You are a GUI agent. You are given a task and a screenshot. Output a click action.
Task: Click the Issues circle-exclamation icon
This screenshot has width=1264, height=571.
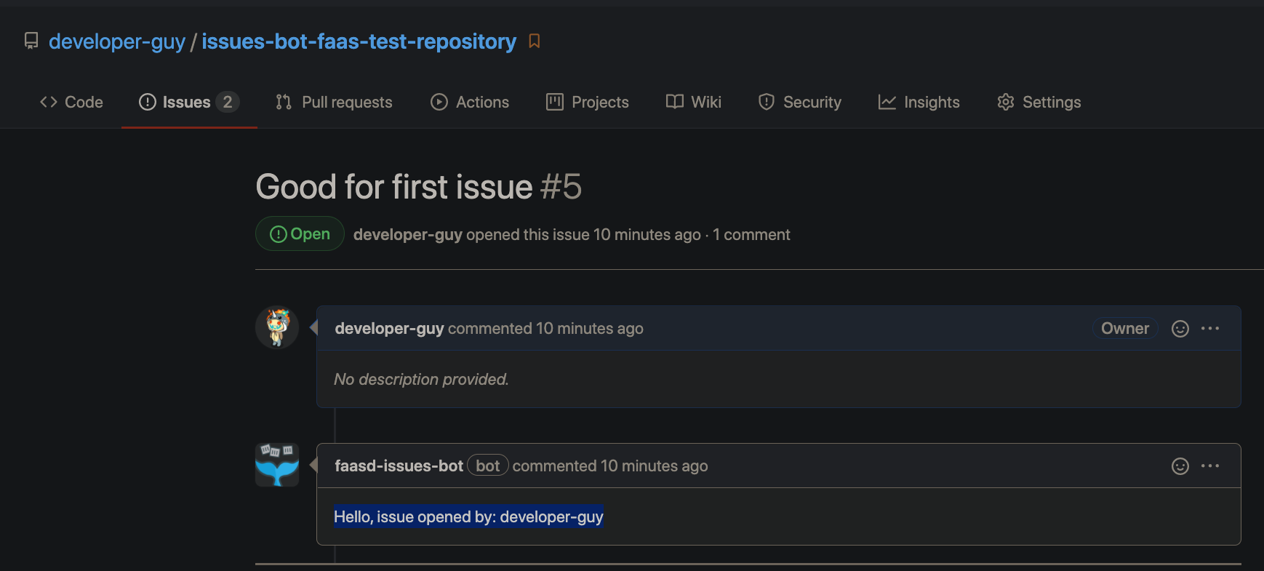(x=148, y=102)
